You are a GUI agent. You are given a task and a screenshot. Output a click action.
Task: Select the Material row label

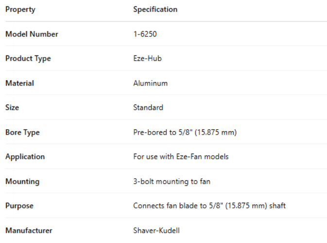19,83
